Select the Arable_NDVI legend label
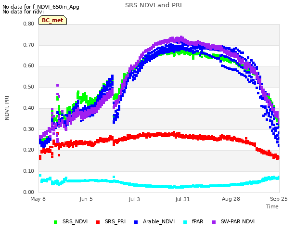Viewport: 308px width, 231px height. [159, 221]
